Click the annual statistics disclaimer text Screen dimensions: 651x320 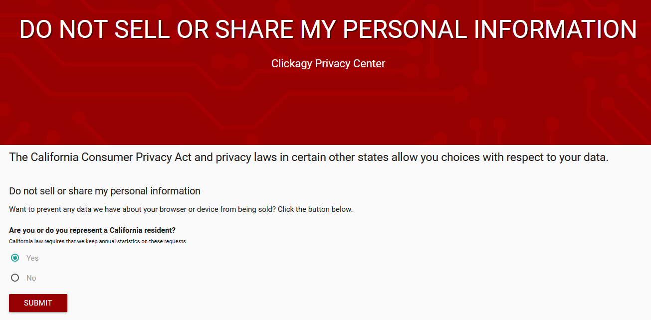pos(98,241)
